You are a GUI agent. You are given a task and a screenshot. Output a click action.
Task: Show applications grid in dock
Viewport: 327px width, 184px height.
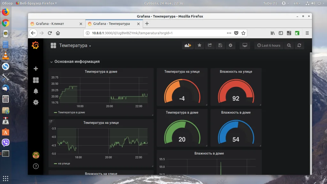(x=6, y=179)
